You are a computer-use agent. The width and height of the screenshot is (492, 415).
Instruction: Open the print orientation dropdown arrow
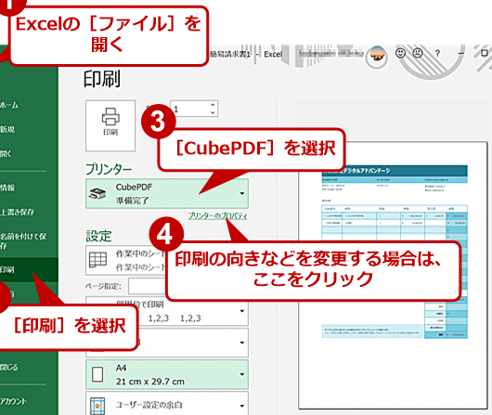pos(242,343)
